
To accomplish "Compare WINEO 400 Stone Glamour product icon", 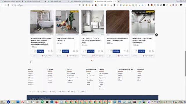I will [52, 51].
